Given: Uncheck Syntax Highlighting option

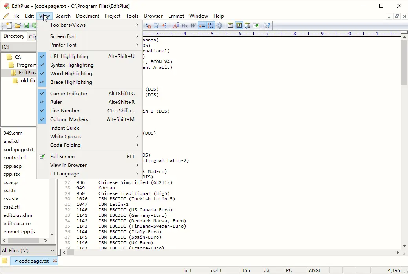Looking at the screenshot, I should point(90,65).
